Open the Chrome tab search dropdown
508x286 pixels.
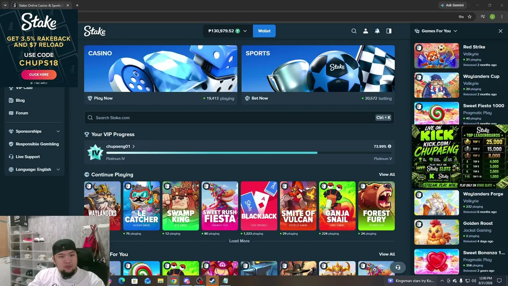(5, 6)
